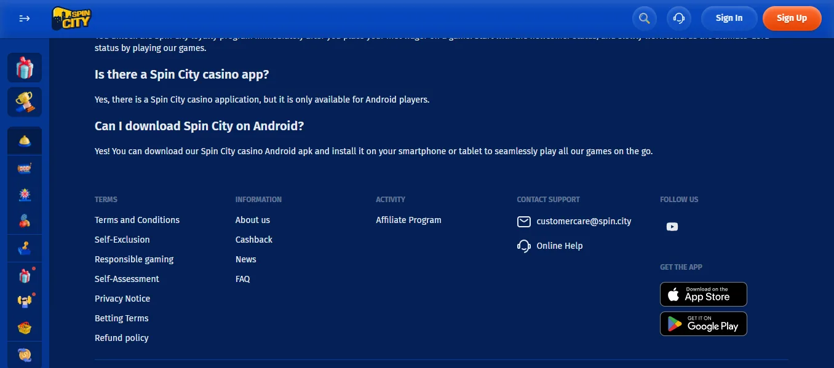Open the dumbbell sidebar icon
Screen dimensions: 834x368
[x=25, y=301]
